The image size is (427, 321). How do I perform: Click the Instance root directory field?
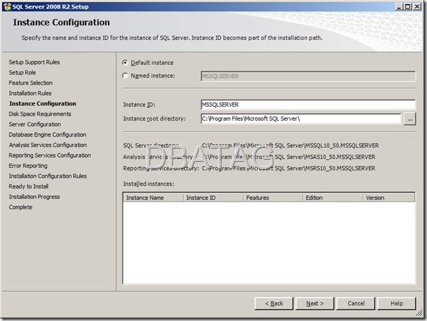pos(301,119)
